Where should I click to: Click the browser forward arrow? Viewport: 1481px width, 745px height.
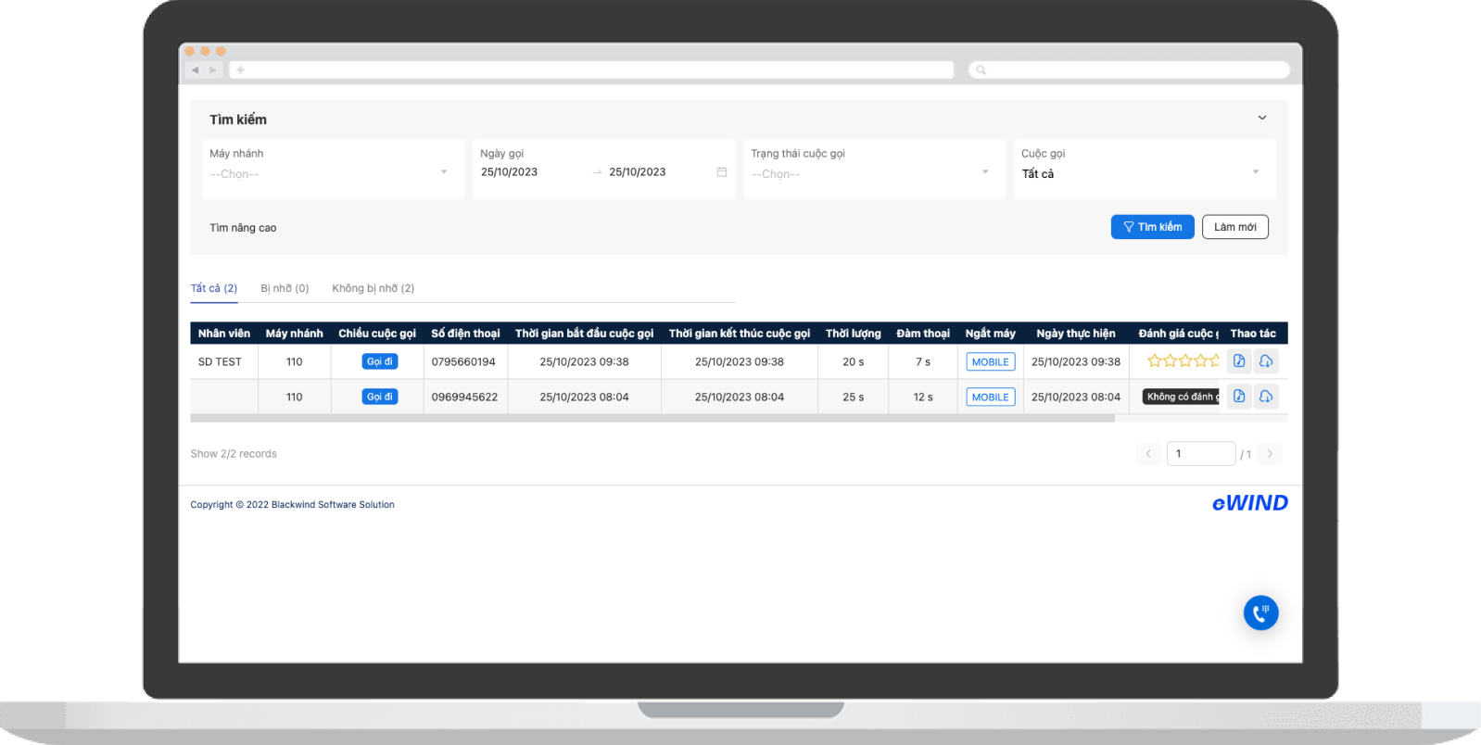coord(213,69)
